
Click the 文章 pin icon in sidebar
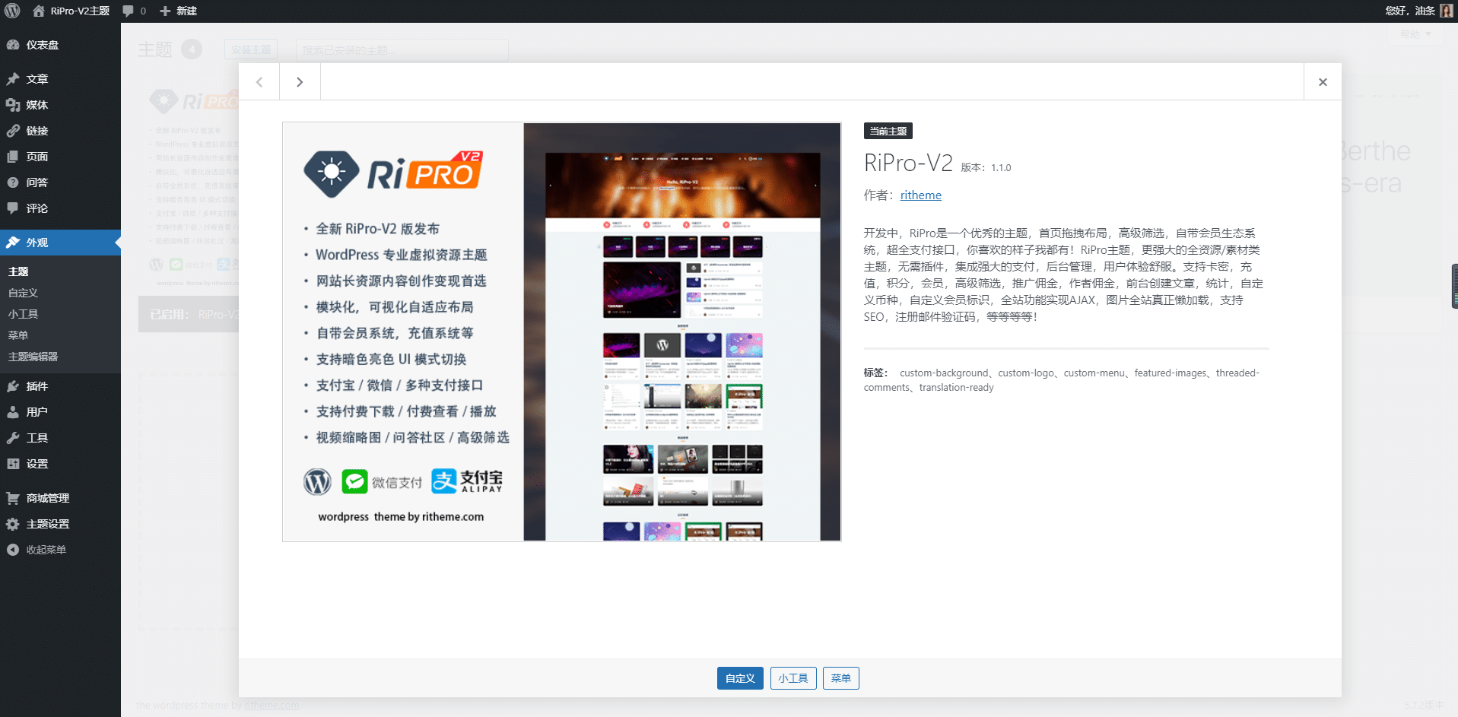[13, 79]
